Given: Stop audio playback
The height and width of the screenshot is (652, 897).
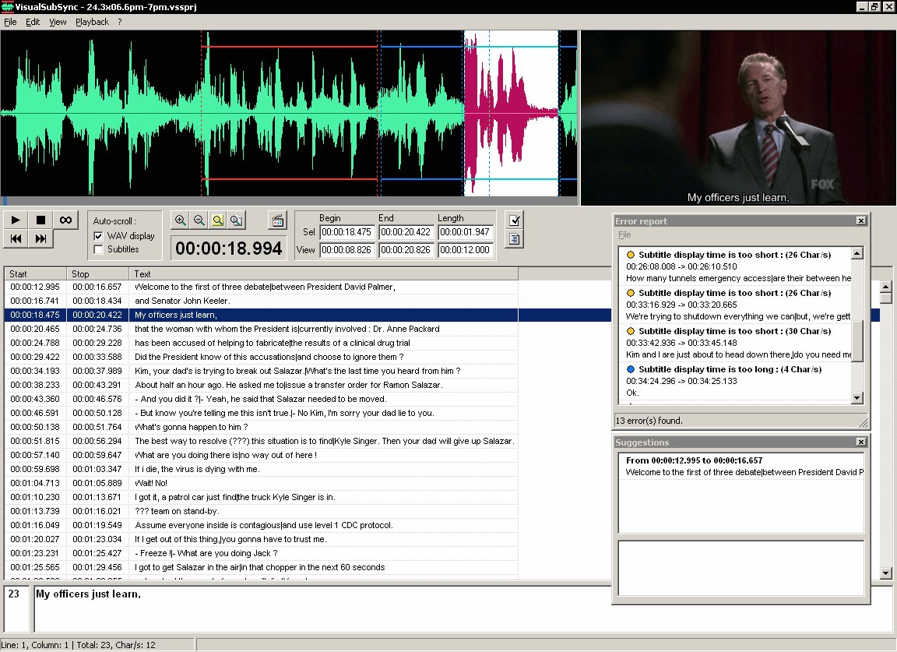Looking at the screenshot, I should [x=40, y=220].
